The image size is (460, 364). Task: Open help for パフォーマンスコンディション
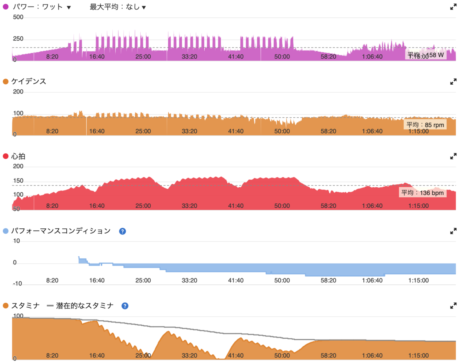click(x=123, y=231)
